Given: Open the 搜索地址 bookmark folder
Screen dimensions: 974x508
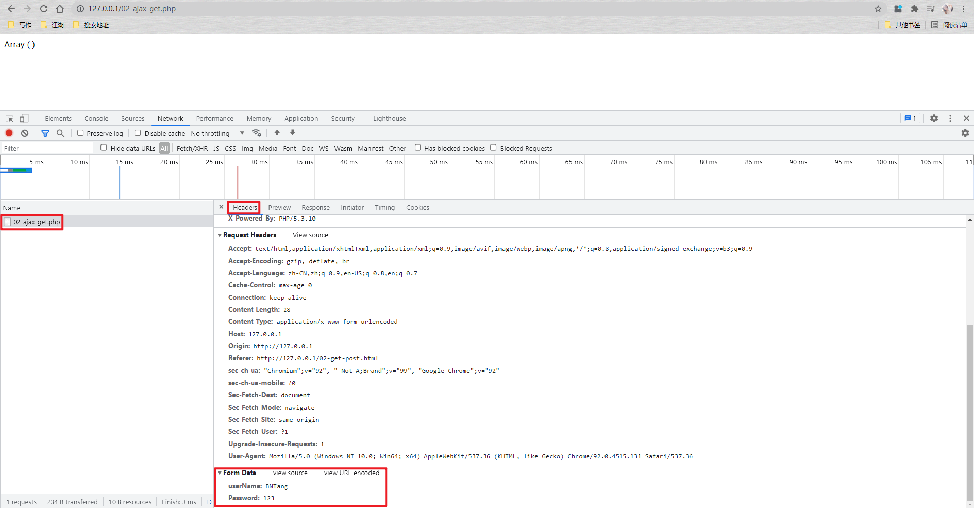Looking at the screenshot, I should pos(91,25).
